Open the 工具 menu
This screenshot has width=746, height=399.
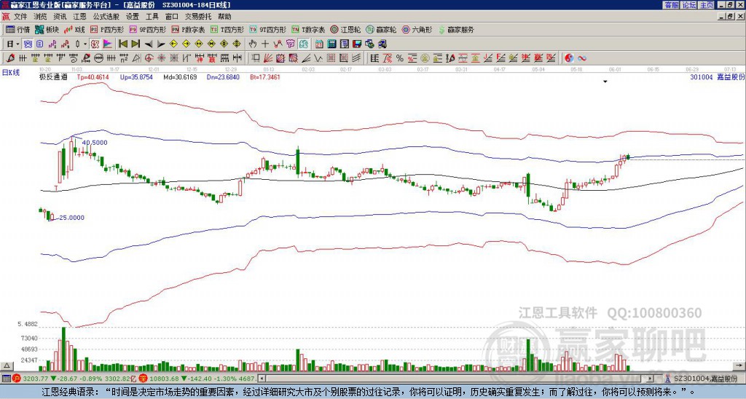tap(152, 17)
